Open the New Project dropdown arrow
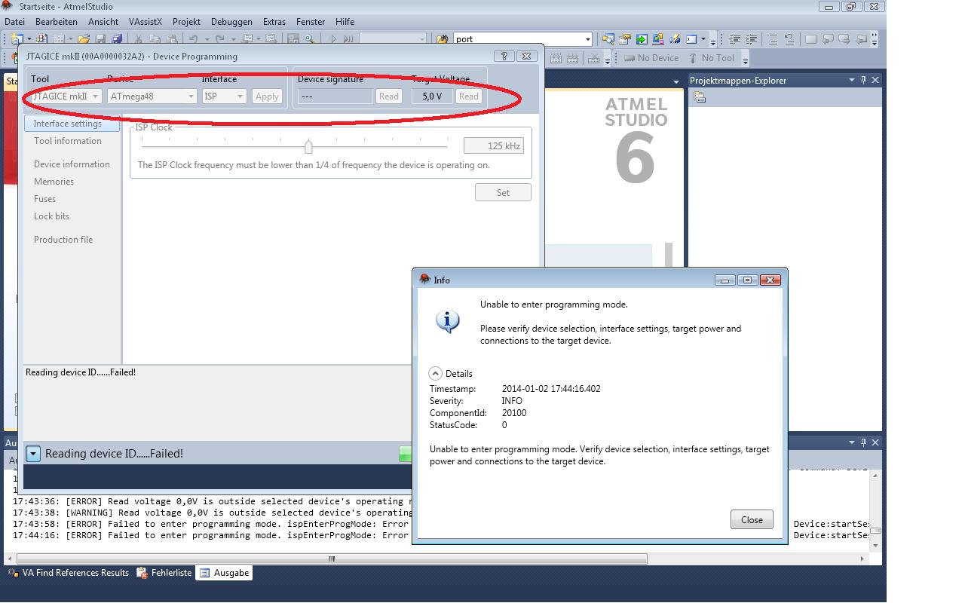The image size is (965, 603). (x=29, y=39)
